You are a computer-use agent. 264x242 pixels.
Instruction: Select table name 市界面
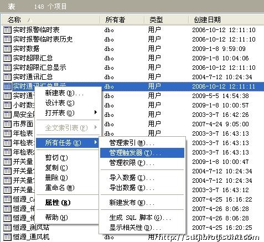click(x=23, y=124)
